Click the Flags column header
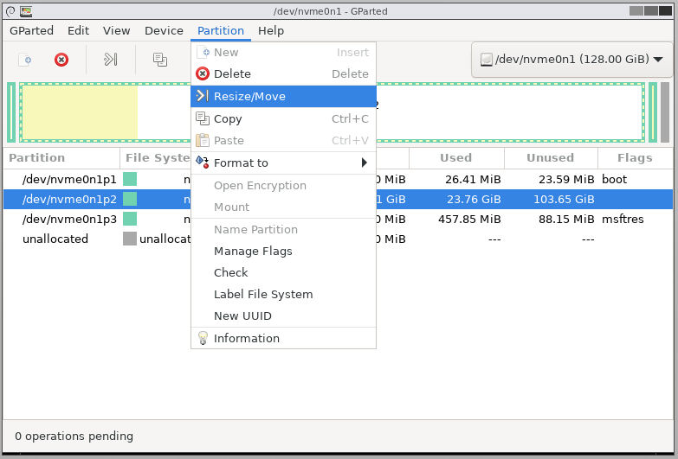The height and width of the screenshot is (459, 678). [x=636, y=158]
